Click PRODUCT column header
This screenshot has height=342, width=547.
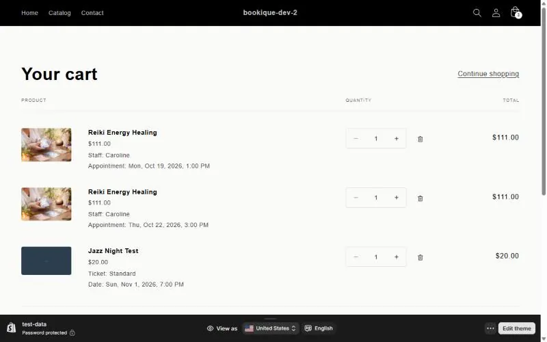click(34, 100)
